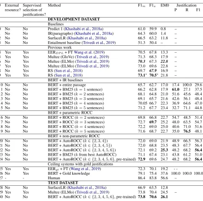Click the 'BERT + parametric ROCC' subsection label
The image size is (203, 201).
70,113
